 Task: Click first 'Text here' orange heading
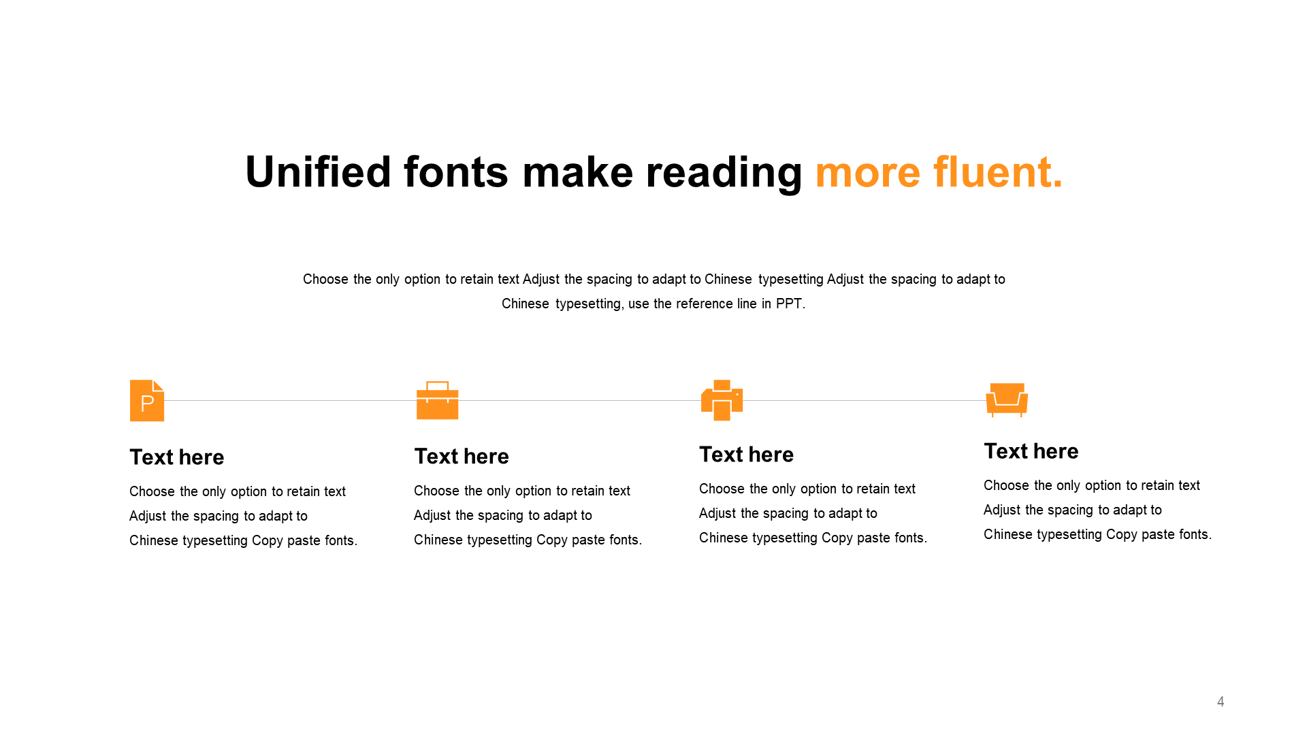coord(178,457)
